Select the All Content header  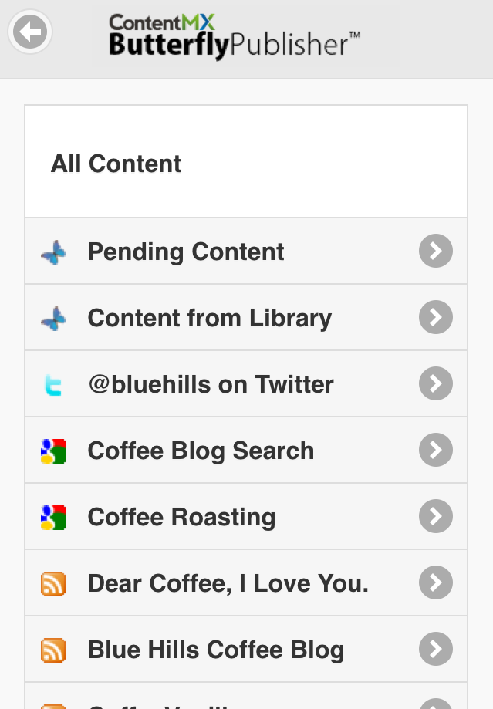[x=116, y=164]
